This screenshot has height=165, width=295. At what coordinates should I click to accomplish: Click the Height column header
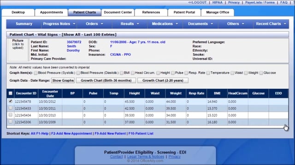[x=135, y=93]
